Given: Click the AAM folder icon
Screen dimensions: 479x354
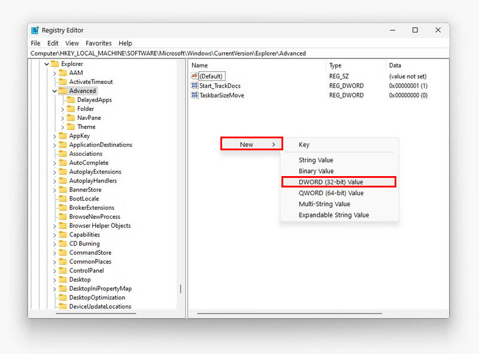Looking at the screenshot, I should click(63, 72).
